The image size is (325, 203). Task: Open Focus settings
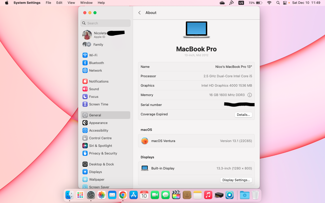click(x=105, y=97)
